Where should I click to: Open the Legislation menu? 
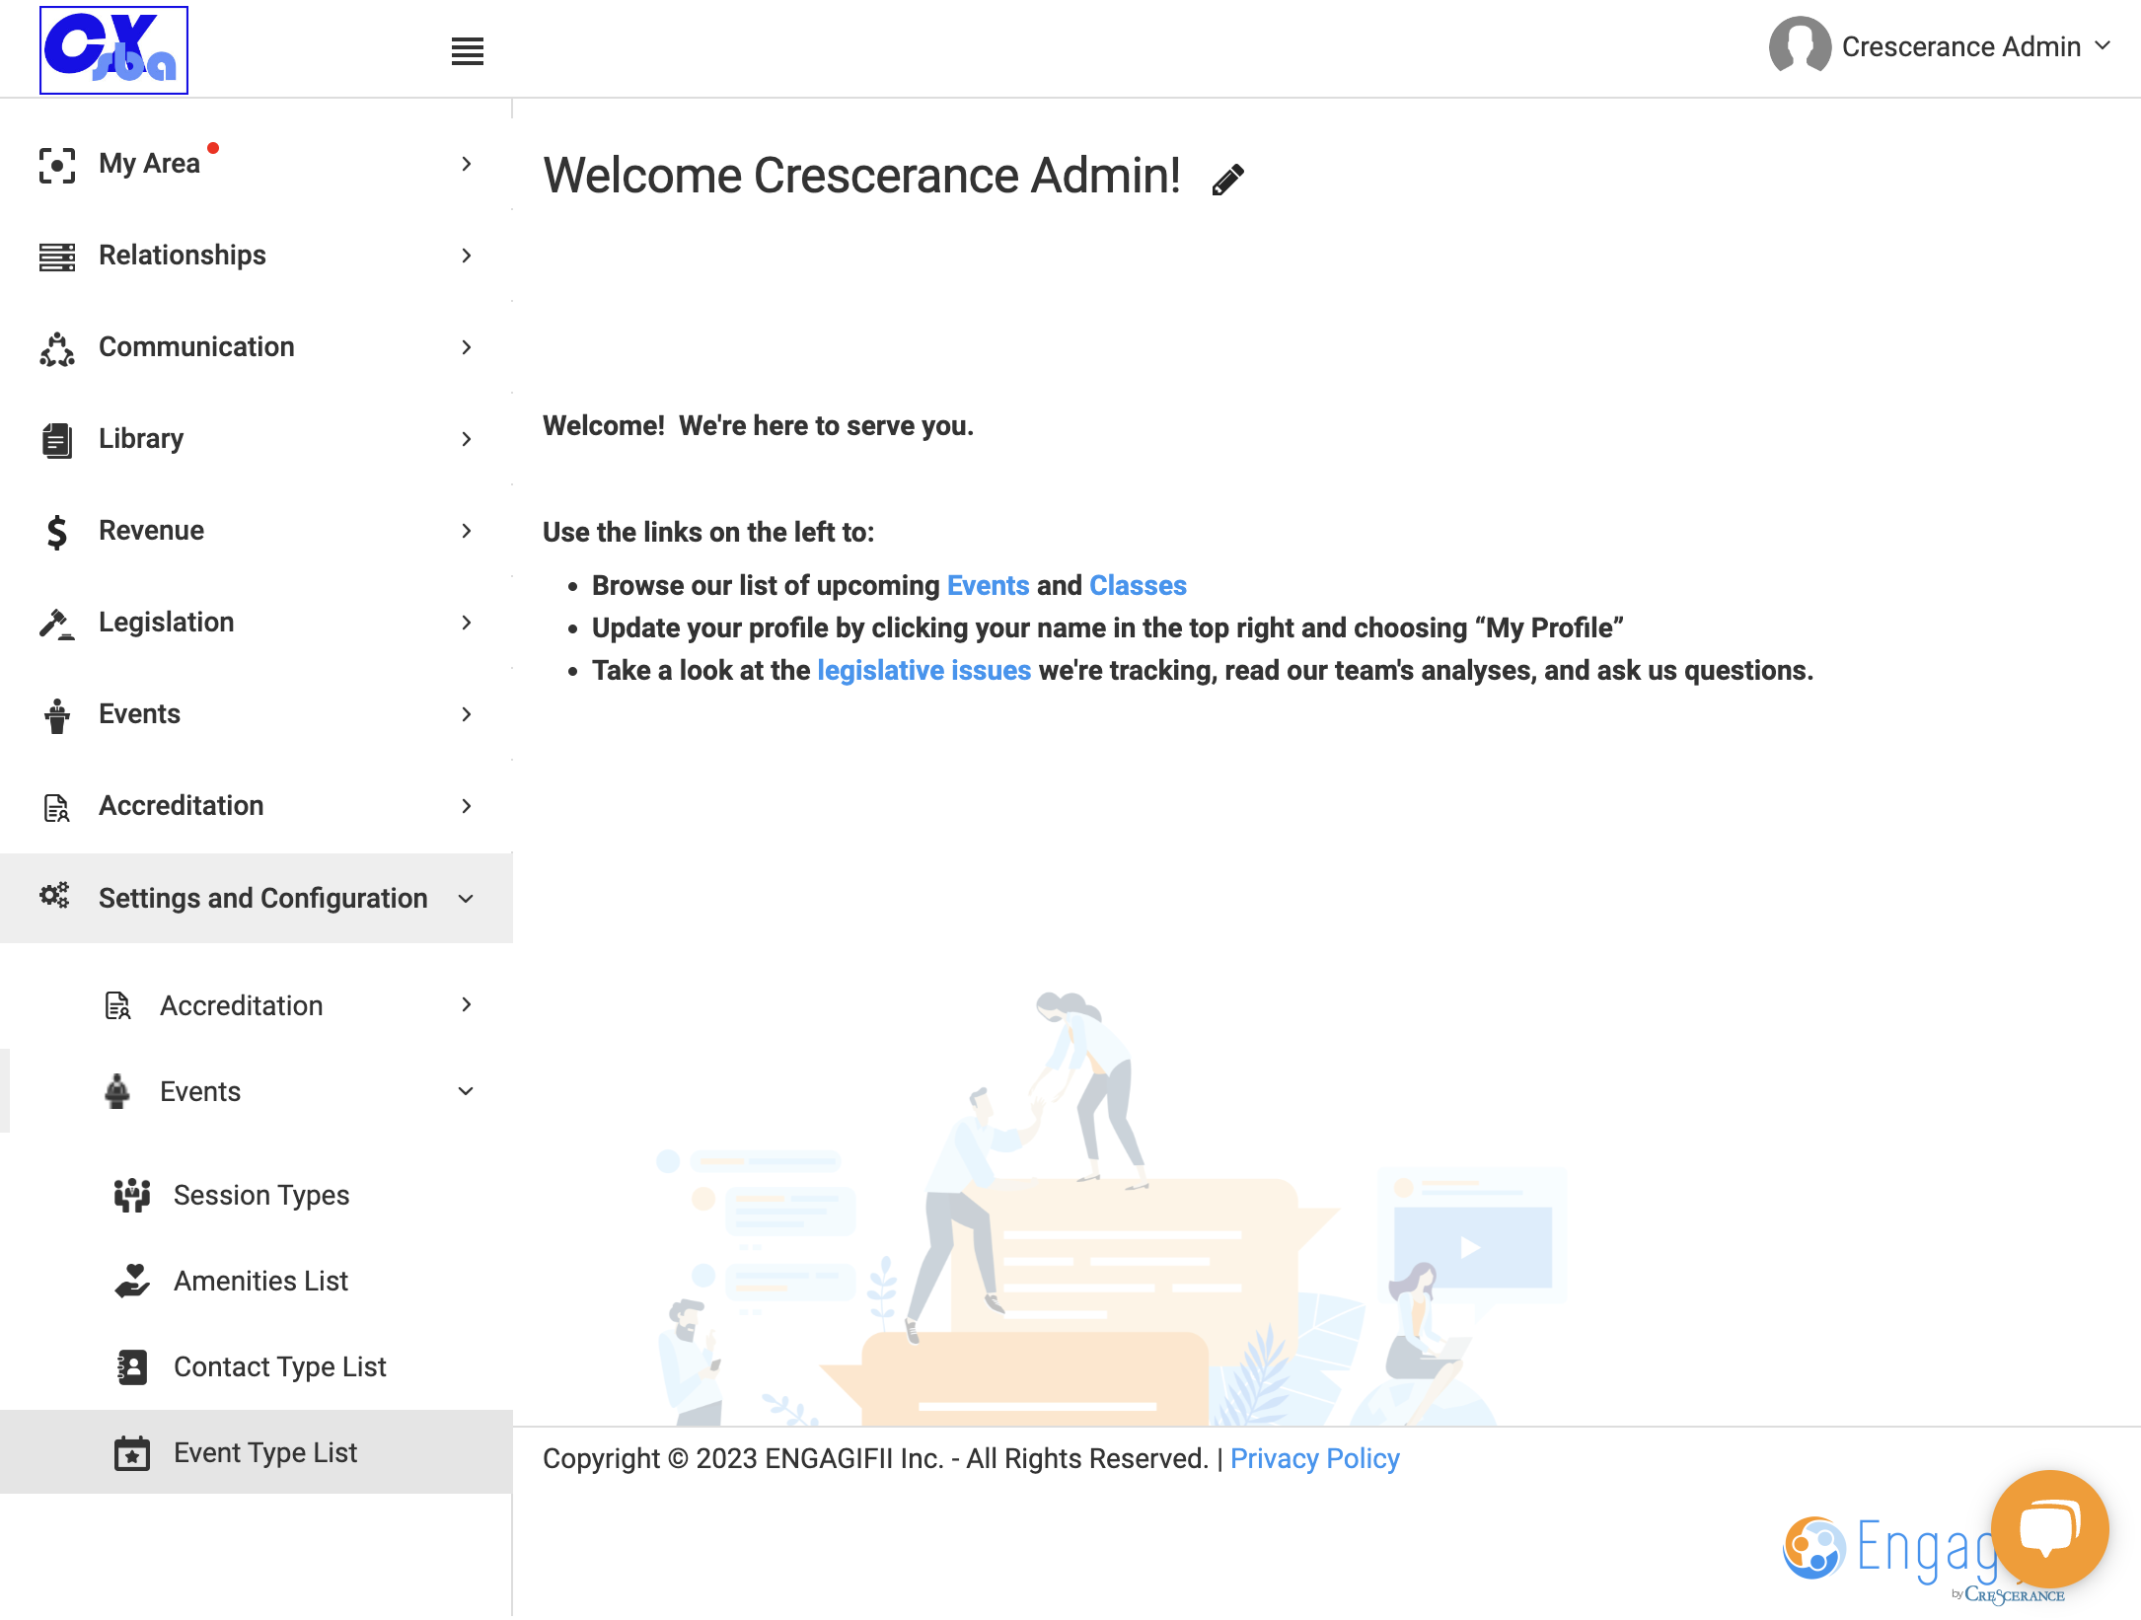pyautogui.click(x=257, y=623)
